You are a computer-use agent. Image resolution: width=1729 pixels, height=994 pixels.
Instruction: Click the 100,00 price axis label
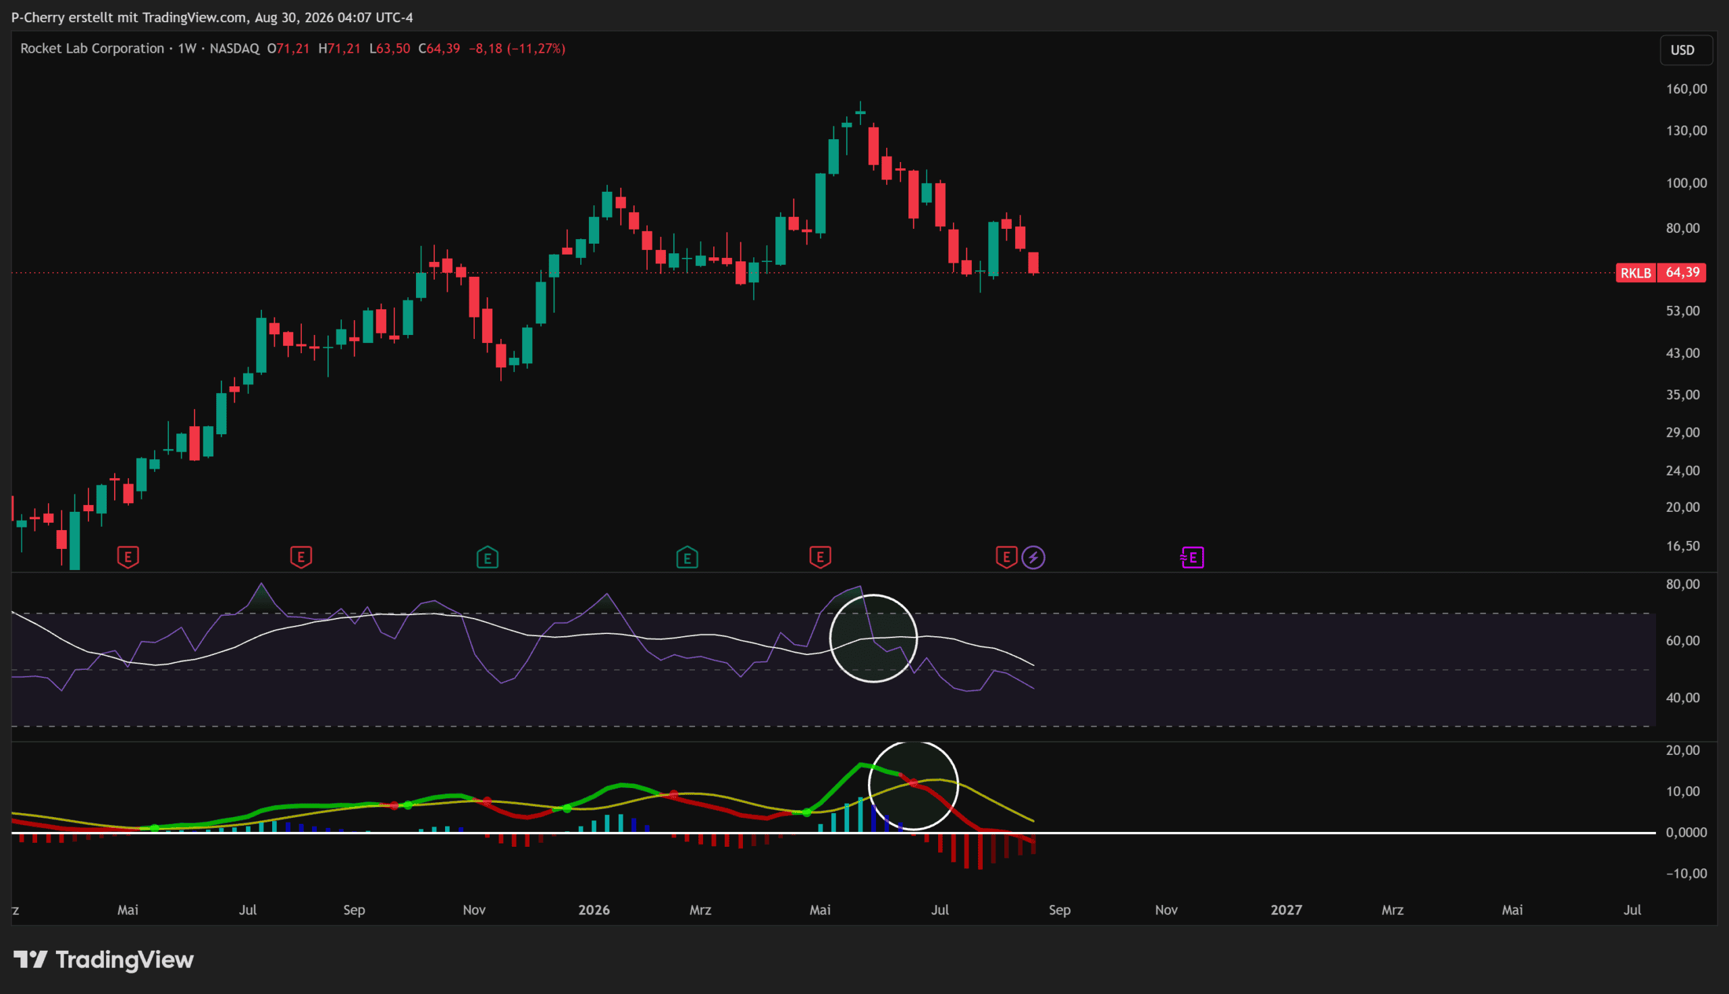pyautogui.click(x=1686, y=183)
